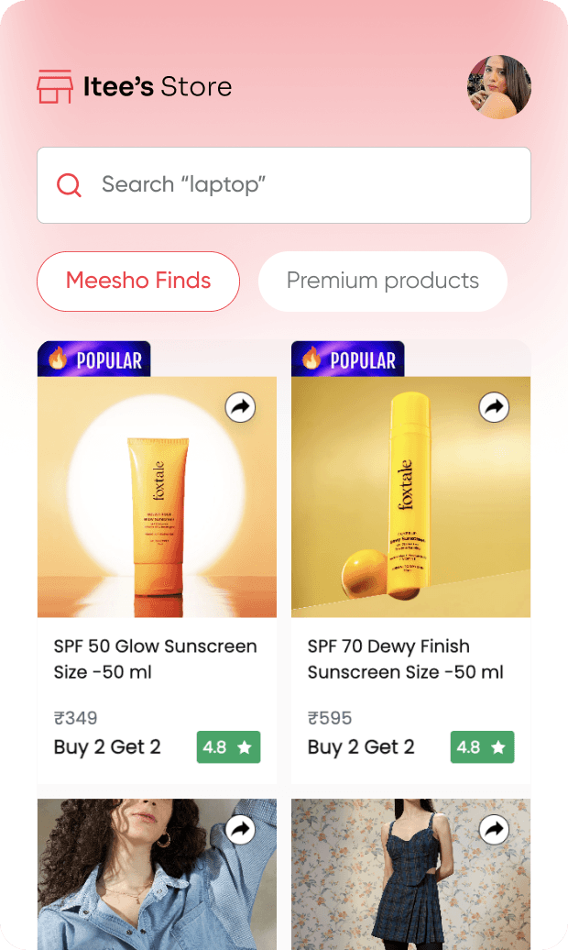Image resolution: width=568 pixels, height=950 pixels.
Task: Tap share arrow on plaid dress photo
Action: click(x=494, y=830)
